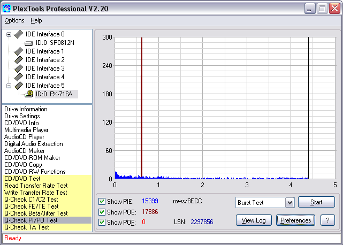Click the IDE Interface 4 chip icon

(x=19, y=77)
